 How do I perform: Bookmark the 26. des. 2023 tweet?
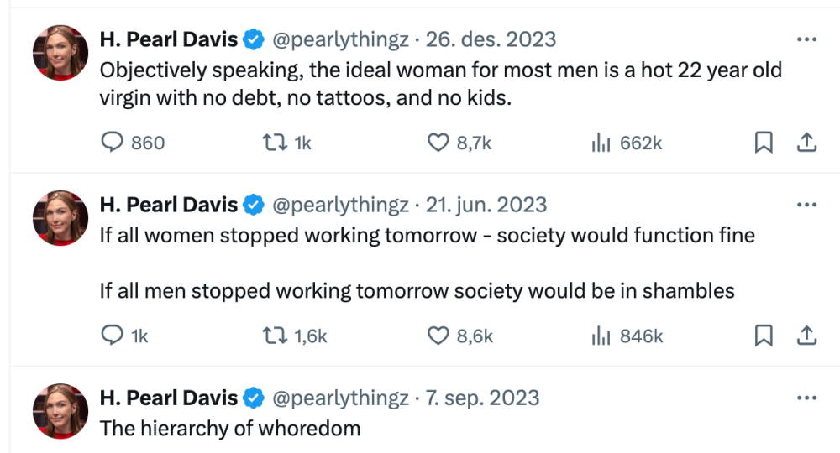[x=764, y=143]
